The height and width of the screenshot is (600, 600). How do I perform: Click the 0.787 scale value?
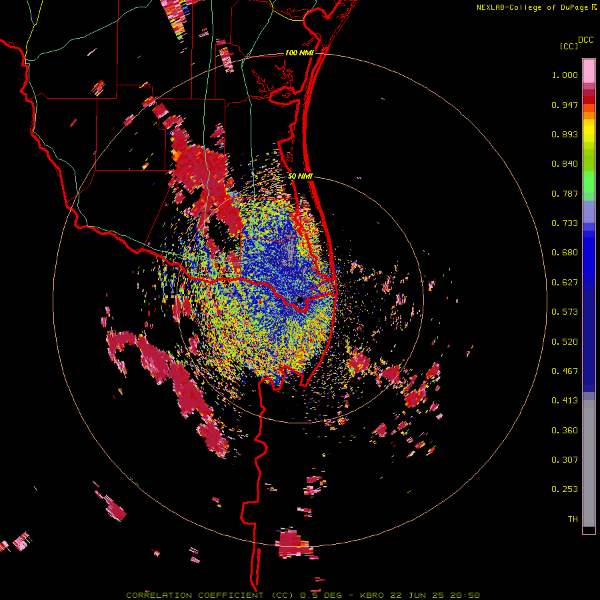coord(565,193)
